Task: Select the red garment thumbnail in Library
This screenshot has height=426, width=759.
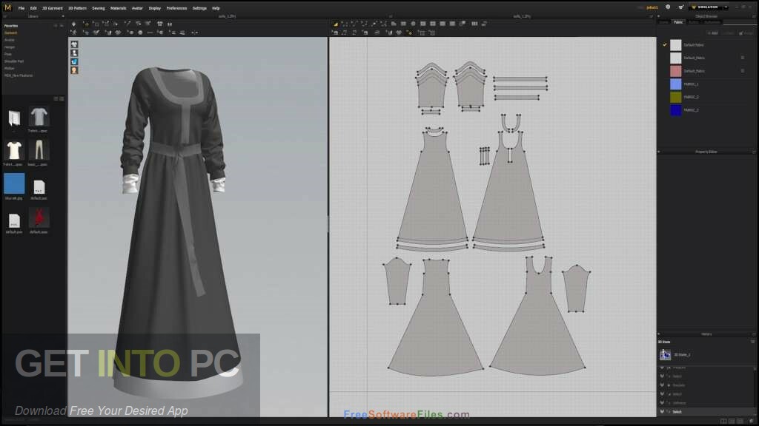Action: tap(39, 218)
